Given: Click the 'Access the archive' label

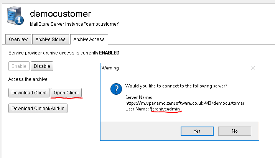Looking at the screenshot, I should [28, 79].
